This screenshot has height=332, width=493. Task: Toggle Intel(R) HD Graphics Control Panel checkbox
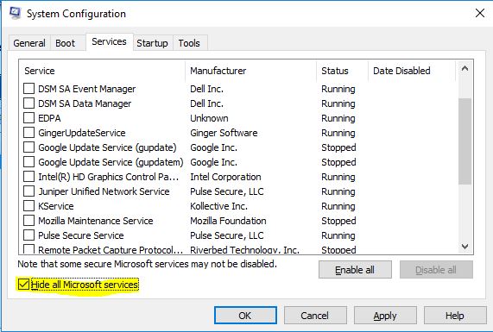coord(29,177)
